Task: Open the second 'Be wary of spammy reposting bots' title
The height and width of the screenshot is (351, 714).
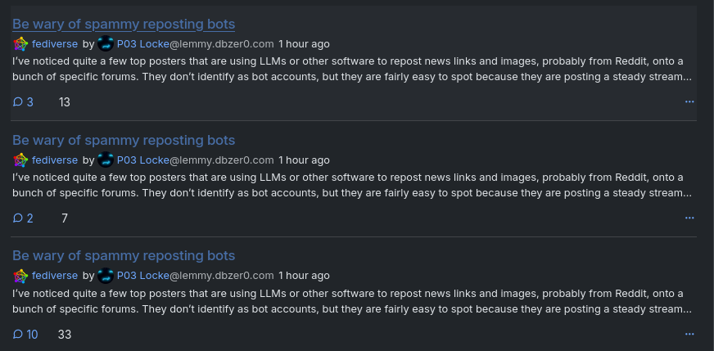Action: 124,140
